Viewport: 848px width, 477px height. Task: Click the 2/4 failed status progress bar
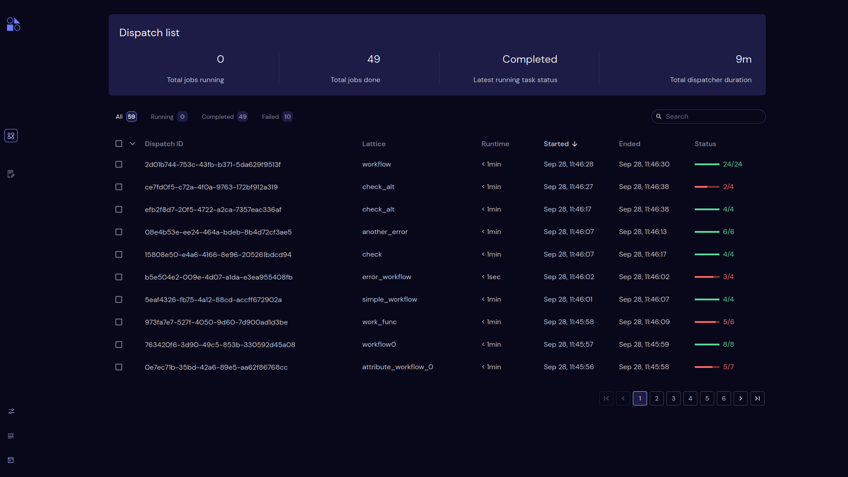pyautogui.click(x=707, y=187)
